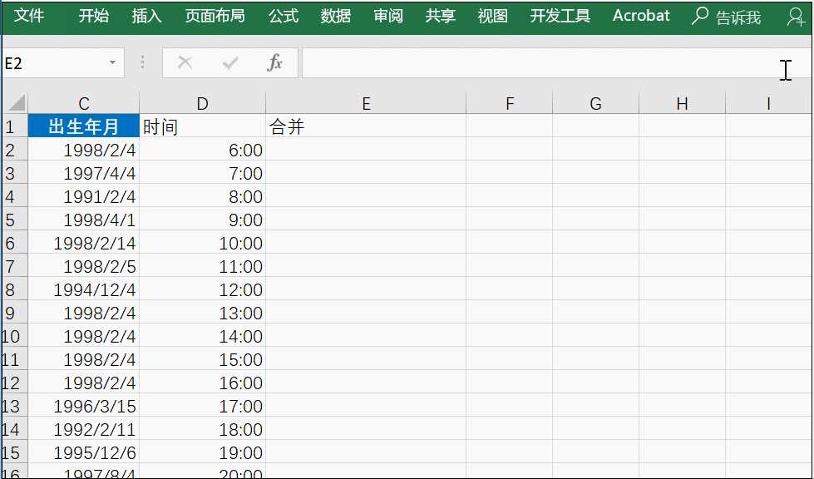Select column F header
The width and height of the screenshot is (814, 479).
pos(509,103)
